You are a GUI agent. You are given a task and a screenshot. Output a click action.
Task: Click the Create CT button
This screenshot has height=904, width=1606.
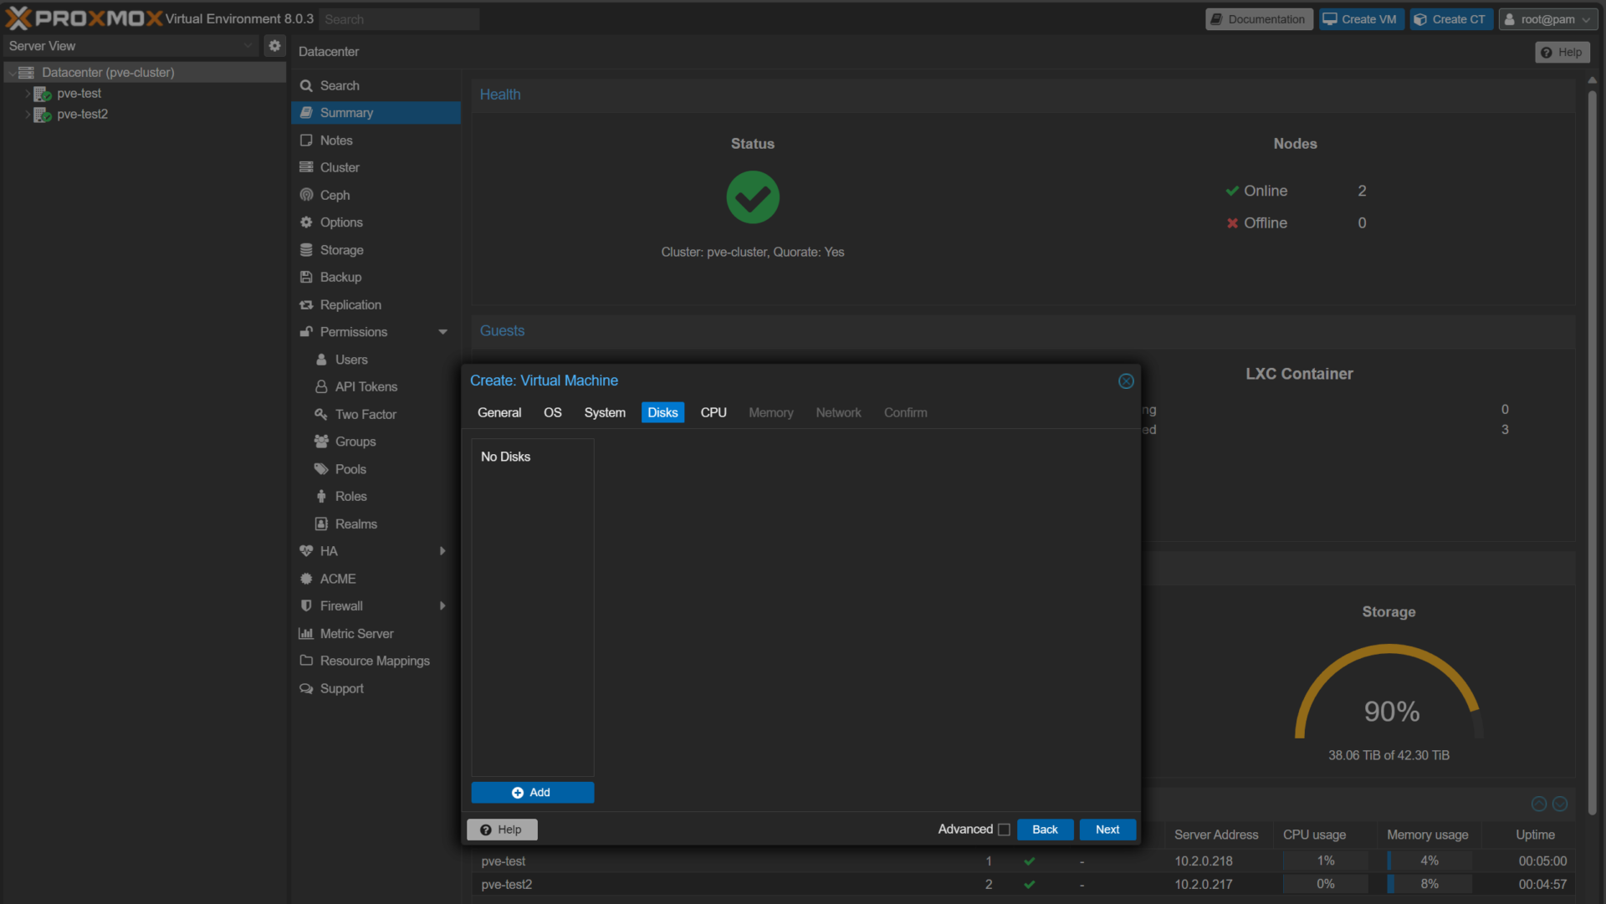[1451, 19]
